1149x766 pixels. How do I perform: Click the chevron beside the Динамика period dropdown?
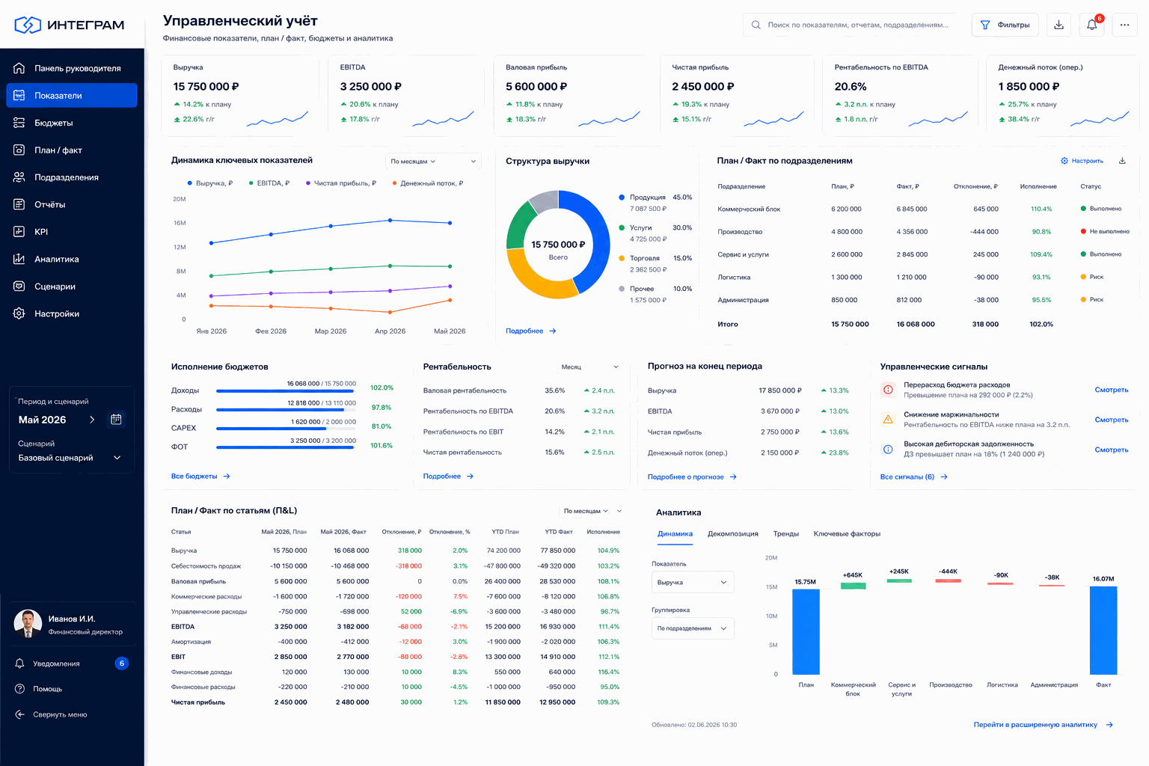473,162
